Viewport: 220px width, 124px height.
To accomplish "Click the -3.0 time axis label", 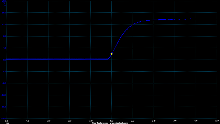I will click(x=48, y=121).
